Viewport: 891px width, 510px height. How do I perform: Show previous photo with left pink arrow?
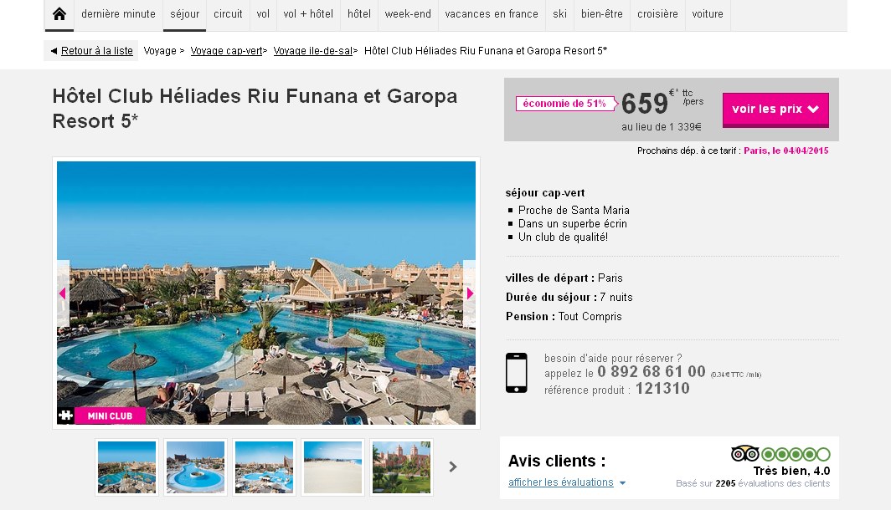click(x=63, y=293)
